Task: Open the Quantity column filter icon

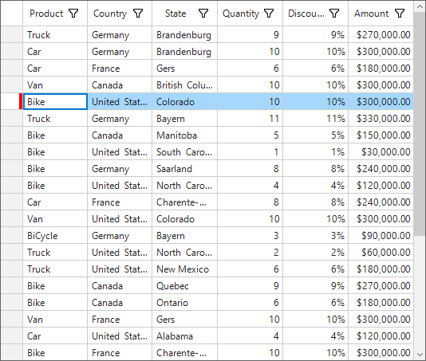Action: (x=269, y=13)
